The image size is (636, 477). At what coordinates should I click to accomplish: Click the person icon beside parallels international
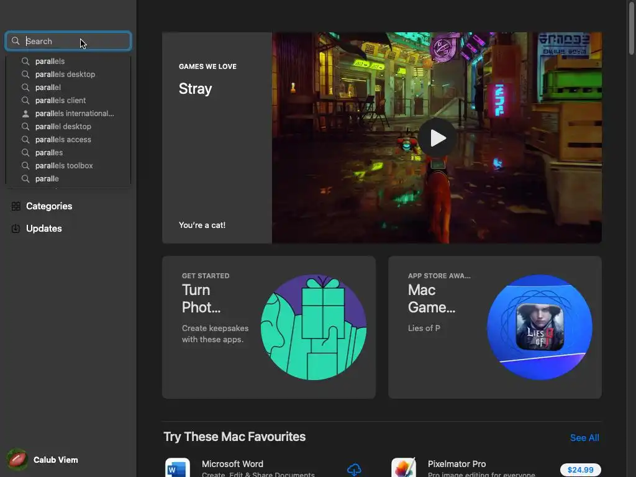25,114
